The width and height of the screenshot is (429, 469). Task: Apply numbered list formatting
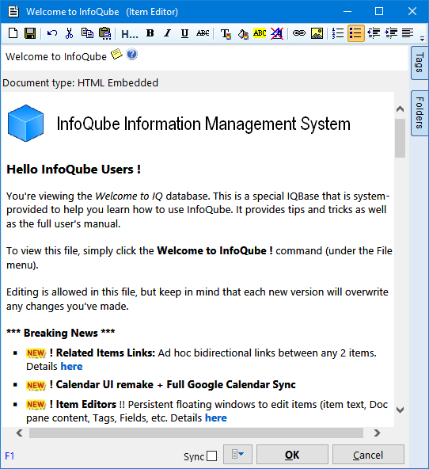[338, 33]
